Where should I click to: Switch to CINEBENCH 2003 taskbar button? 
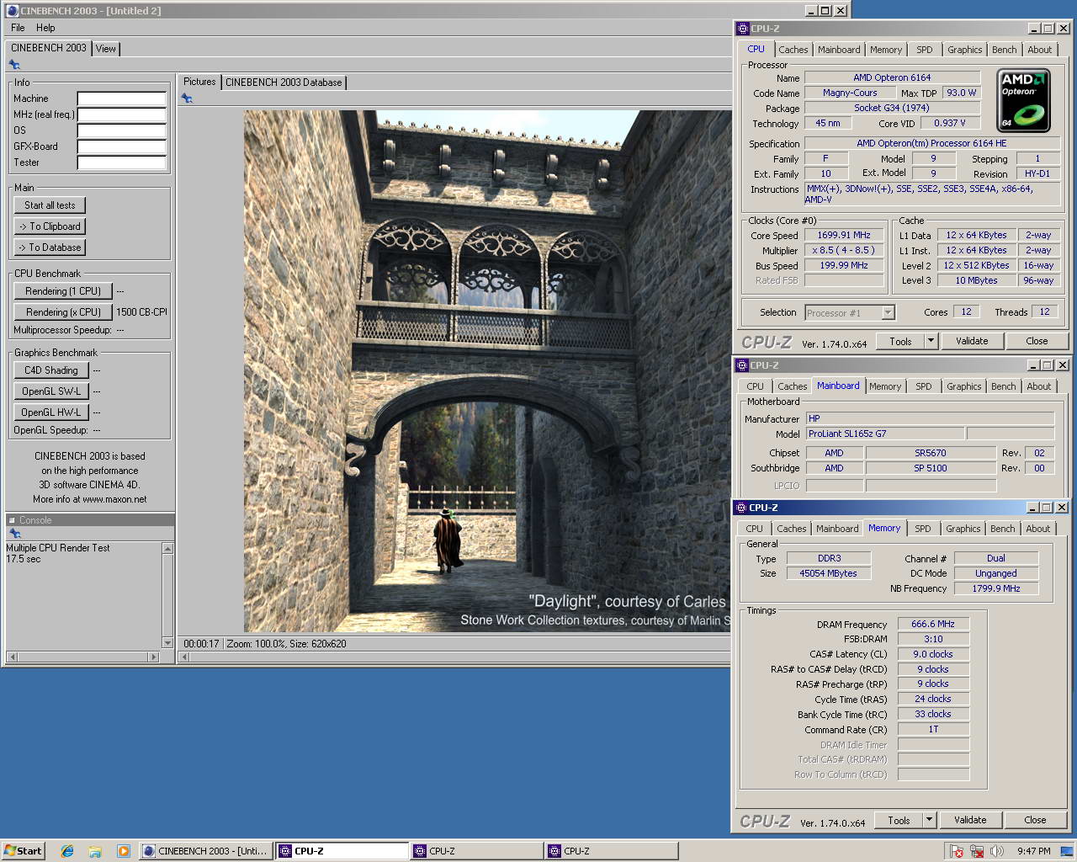click(204, 851)
